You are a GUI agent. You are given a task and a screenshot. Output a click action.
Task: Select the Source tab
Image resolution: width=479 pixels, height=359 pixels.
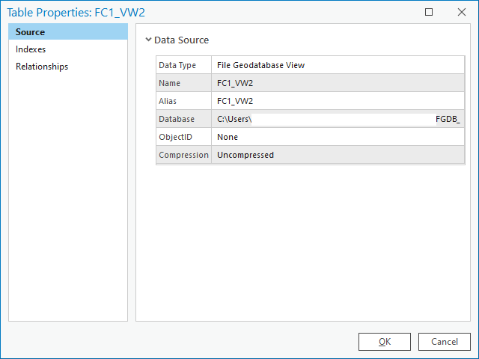click(30, 32)
